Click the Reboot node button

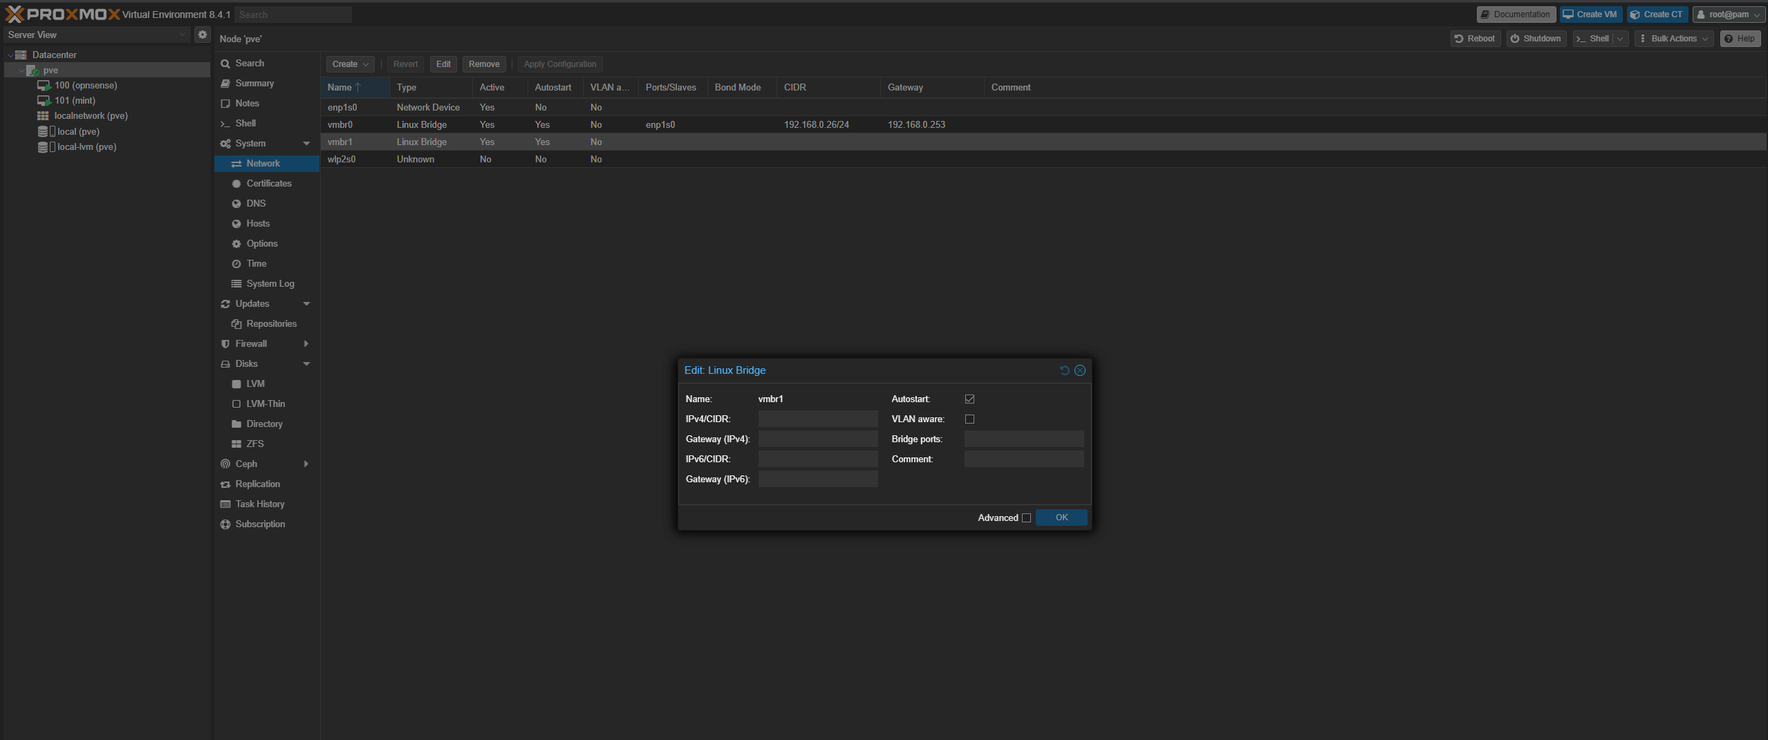1474,39
